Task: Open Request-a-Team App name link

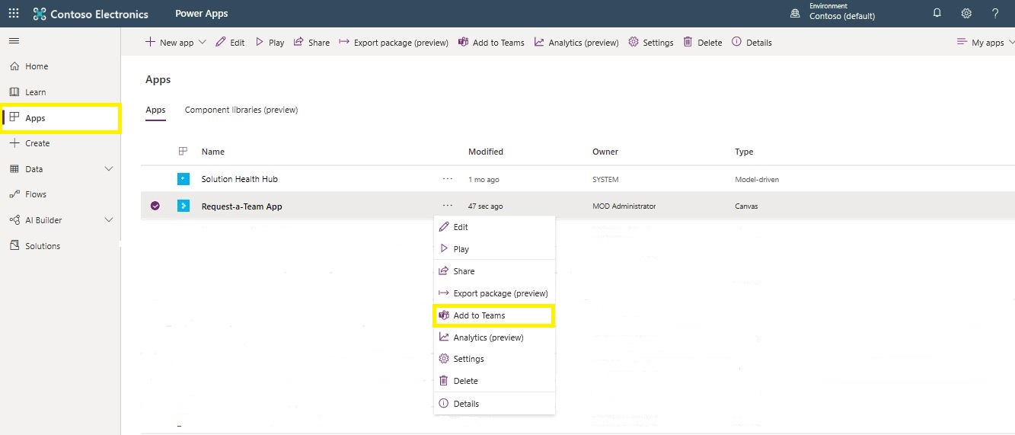Action: pyautogui.click(x=242, y=206)
